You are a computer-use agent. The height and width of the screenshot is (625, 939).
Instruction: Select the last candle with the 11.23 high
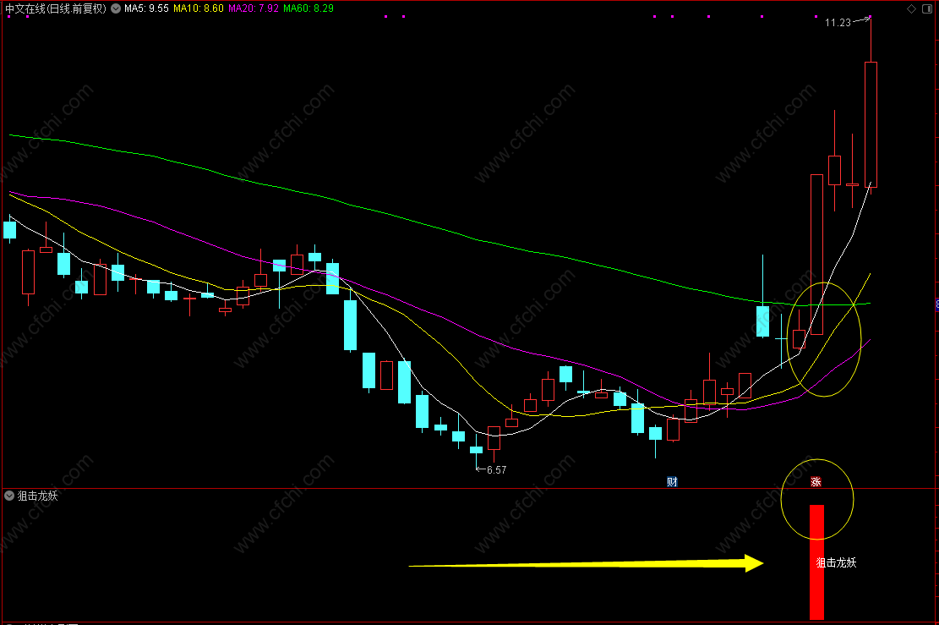click(x=871, y=124)
